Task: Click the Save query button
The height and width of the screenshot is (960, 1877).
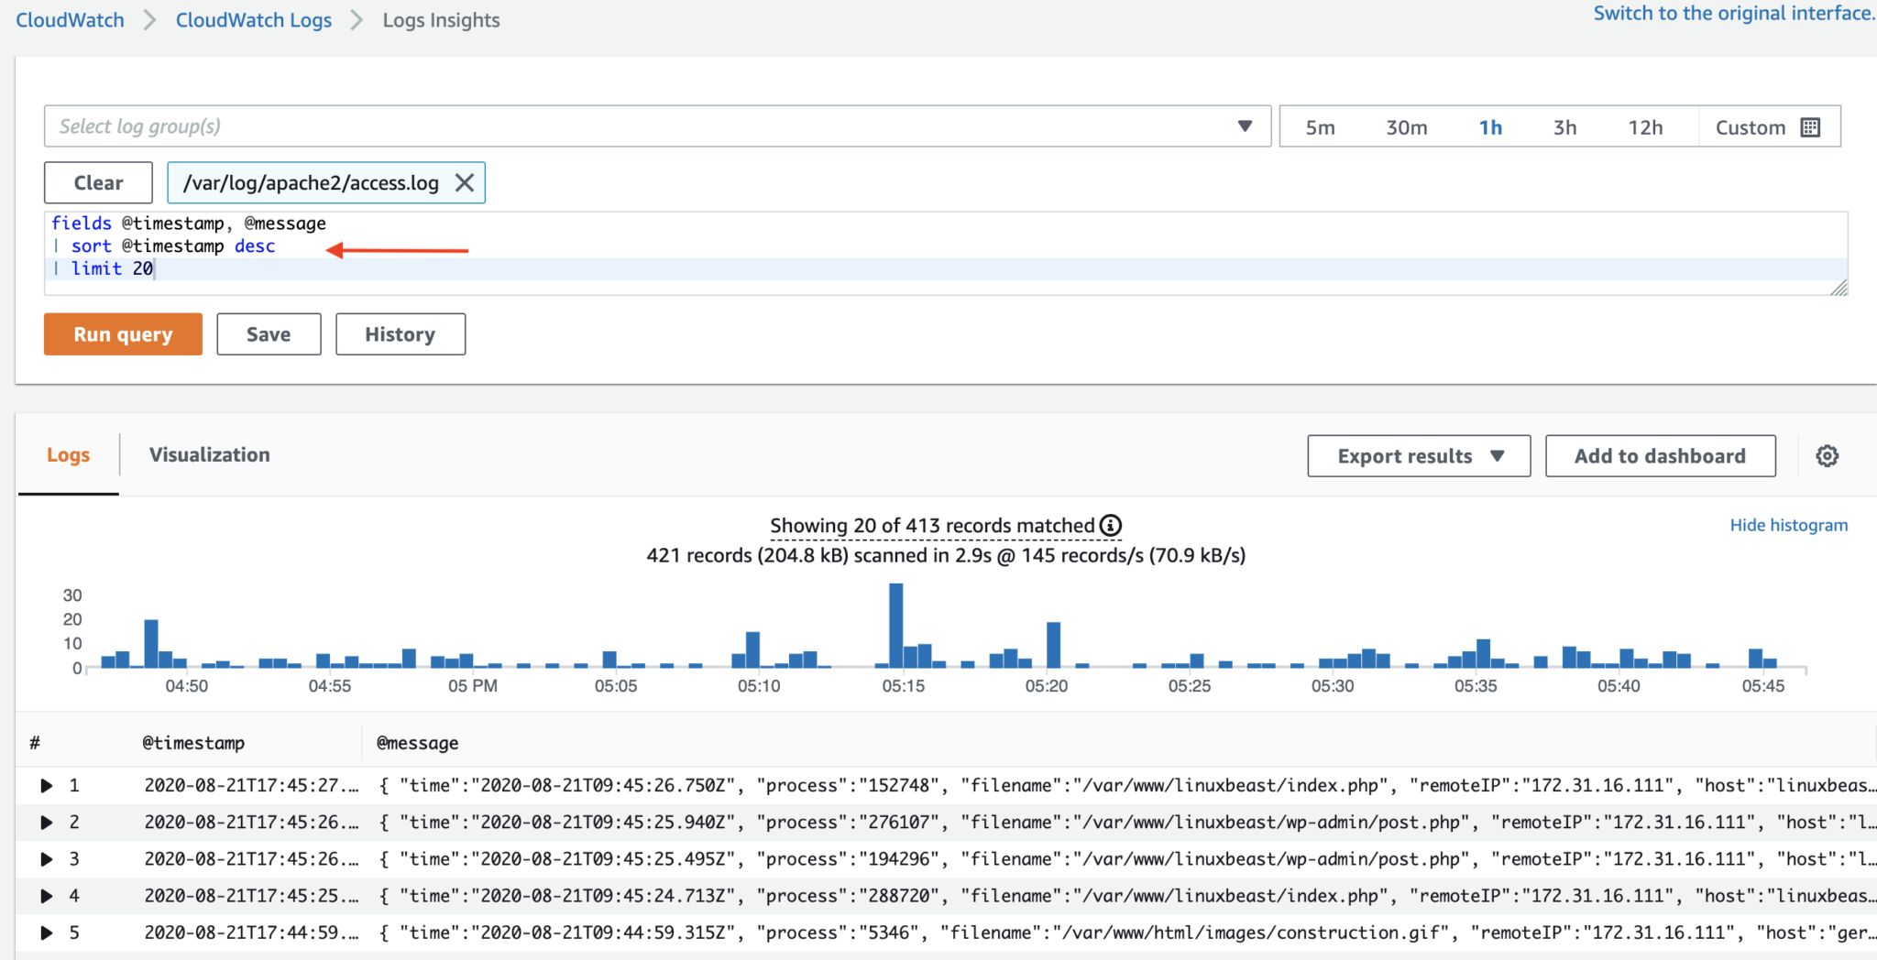Action: tap(269, 334)
